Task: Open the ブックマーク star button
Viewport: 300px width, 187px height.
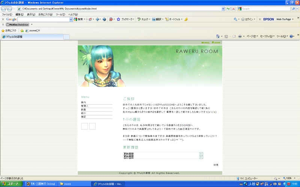Action: (125, 19)
